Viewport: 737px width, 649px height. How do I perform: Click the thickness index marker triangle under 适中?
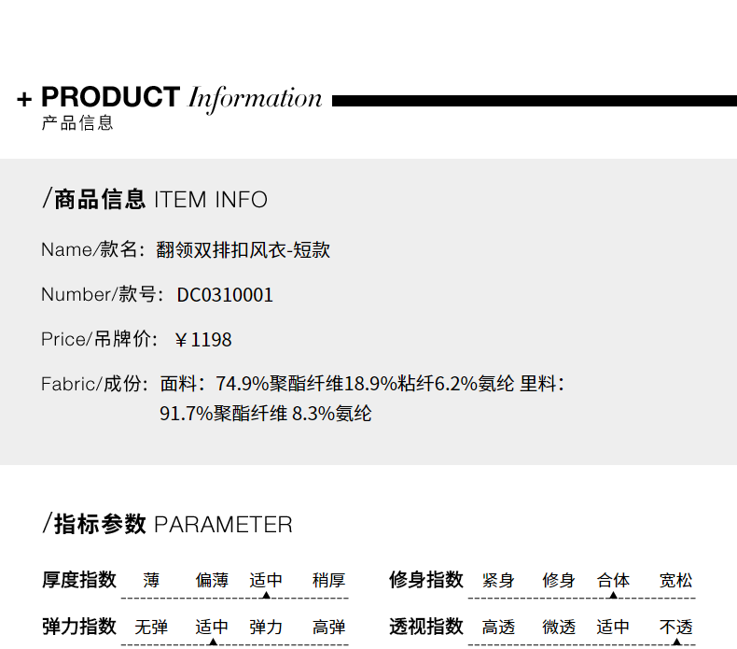(266, 596)
